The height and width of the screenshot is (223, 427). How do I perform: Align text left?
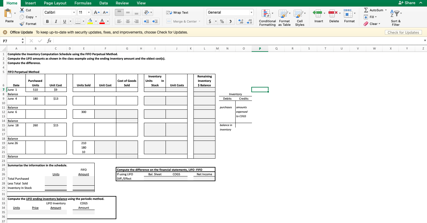click(x=119, y=21)
